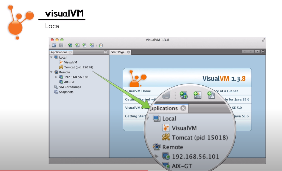Close the Start Page tab
282x171 pixels.
pyautogui.click(x=129, y=52)
